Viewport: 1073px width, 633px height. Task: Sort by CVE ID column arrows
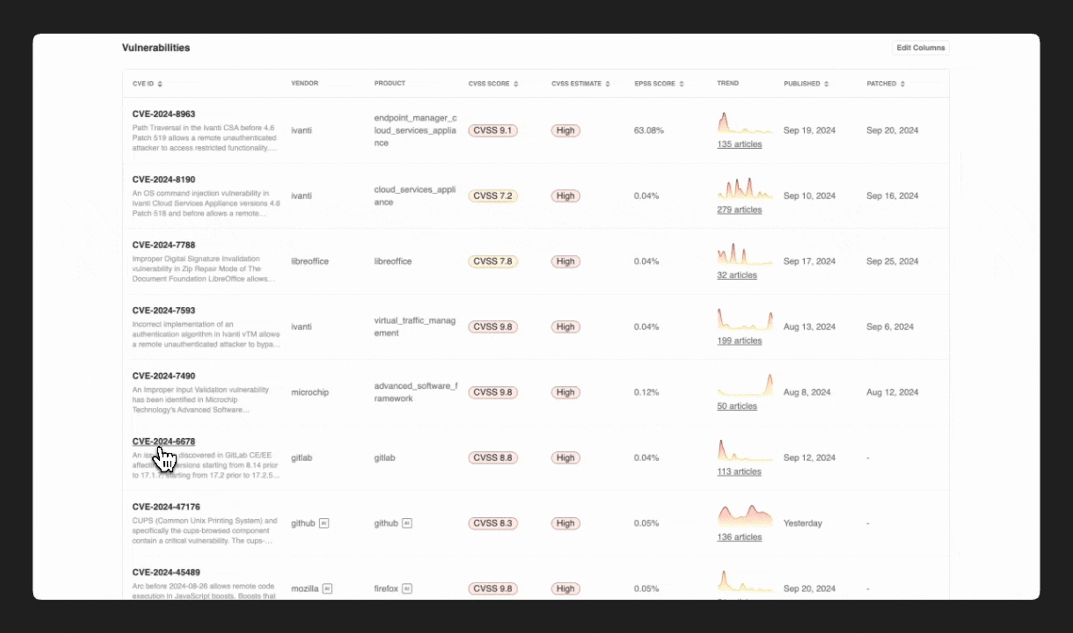pyautogui.click(x=160, y=84)
